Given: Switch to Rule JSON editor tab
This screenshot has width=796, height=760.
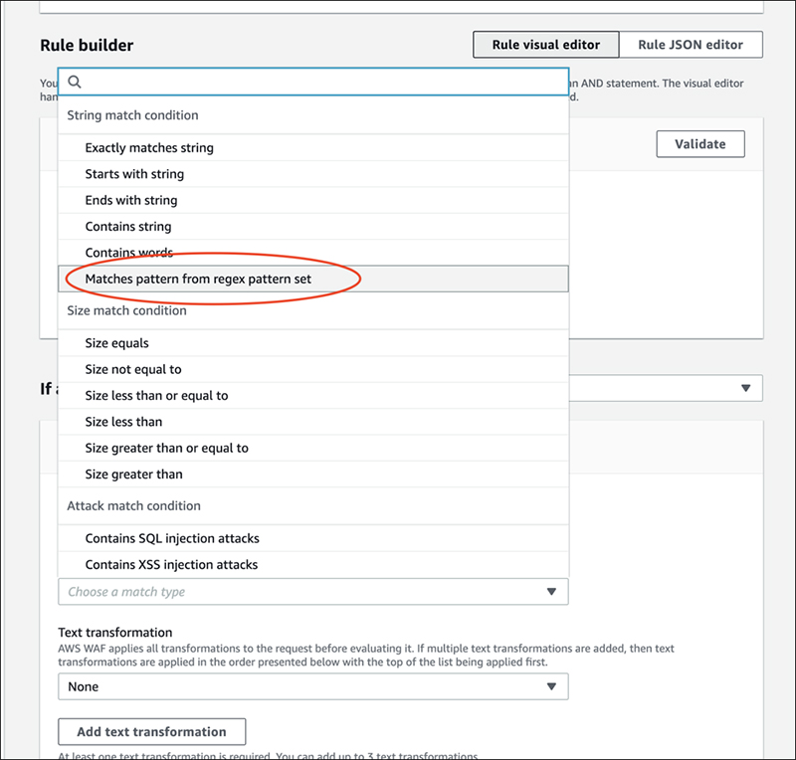Looking at the screenshot, I should pos(691,45).
